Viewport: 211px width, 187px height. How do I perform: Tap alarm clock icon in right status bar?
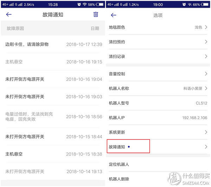184,5
